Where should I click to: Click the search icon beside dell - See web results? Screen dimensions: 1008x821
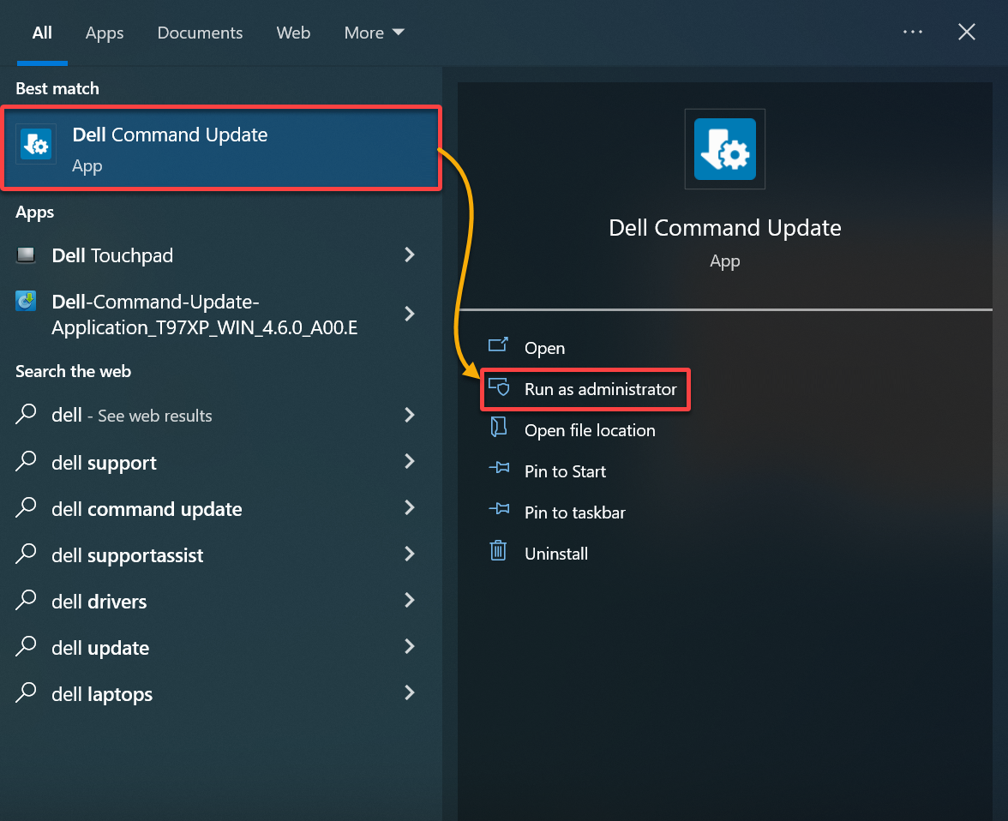click(x=26, y=414)
